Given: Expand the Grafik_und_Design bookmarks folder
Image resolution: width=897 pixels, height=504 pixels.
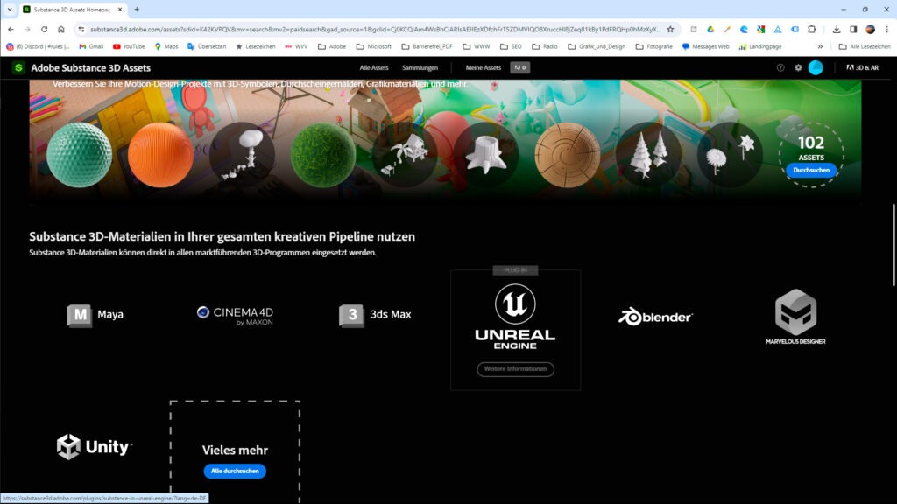Looking at the screenshot, I should pyautogui.click(x=597, y=47).
